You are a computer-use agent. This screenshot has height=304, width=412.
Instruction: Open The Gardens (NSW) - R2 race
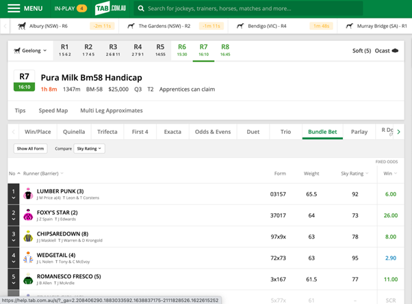click(x=174, y=26)
